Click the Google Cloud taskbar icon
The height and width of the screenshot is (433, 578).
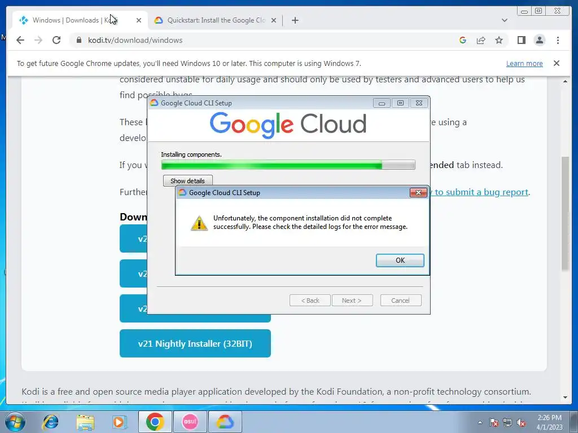coord(225,422)
